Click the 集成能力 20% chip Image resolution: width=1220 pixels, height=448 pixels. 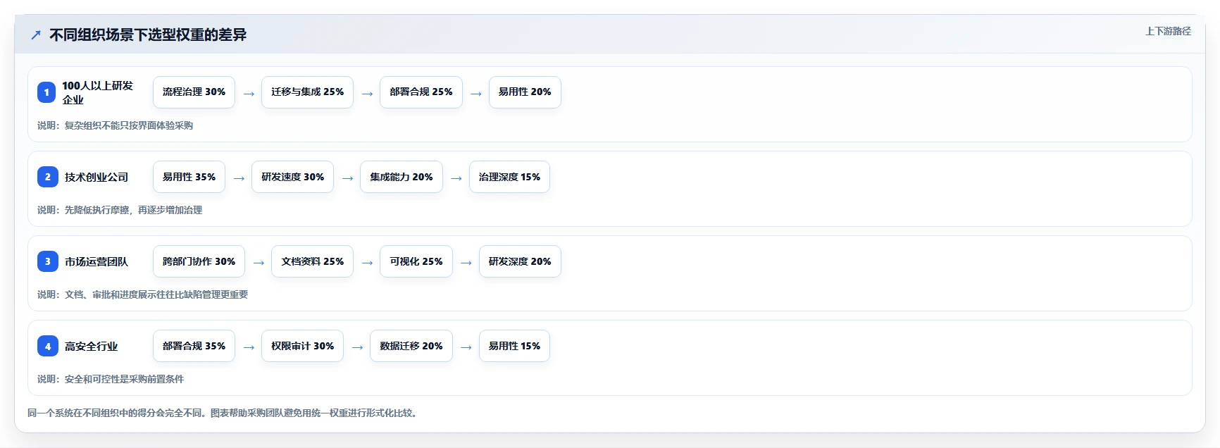tap(402, 177)
